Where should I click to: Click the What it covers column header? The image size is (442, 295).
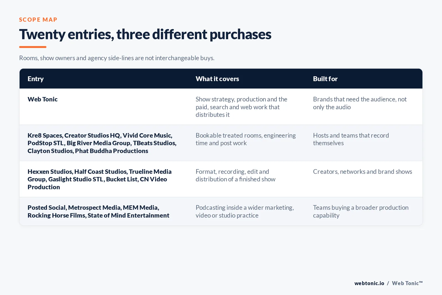217,79
